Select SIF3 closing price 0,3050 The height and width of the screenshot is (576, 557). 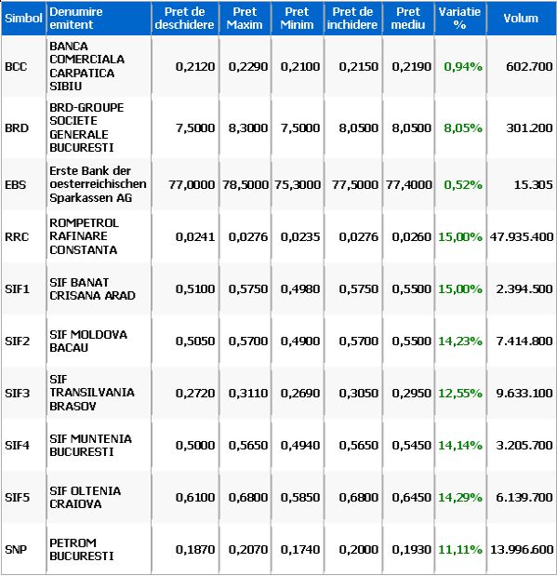point(358,394)
